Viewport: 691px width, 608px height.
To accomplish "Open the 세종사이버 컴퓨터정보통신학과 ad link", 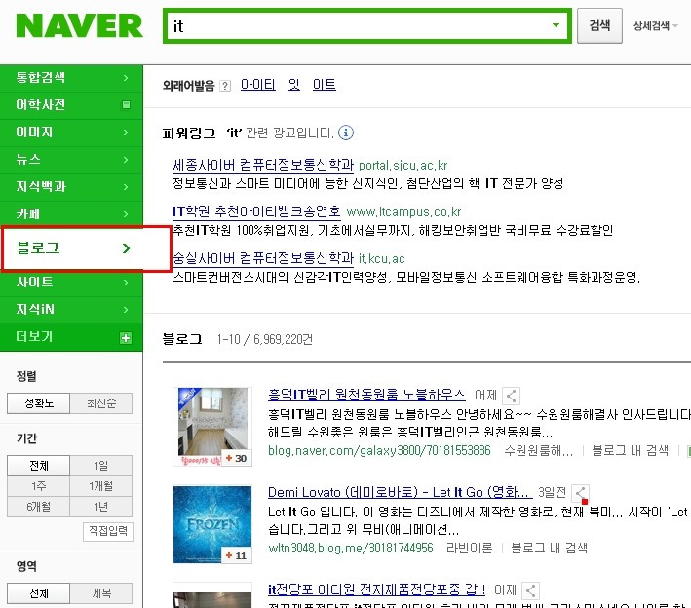I will point(263,166).
